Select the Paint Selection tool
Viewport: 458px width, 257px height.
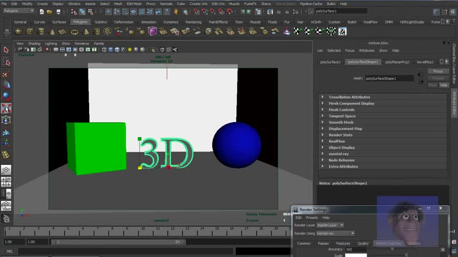[6, 74]
